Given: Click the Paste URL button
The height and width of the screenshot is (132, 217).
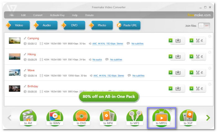Looking at the screenshot, I should 128,25.
